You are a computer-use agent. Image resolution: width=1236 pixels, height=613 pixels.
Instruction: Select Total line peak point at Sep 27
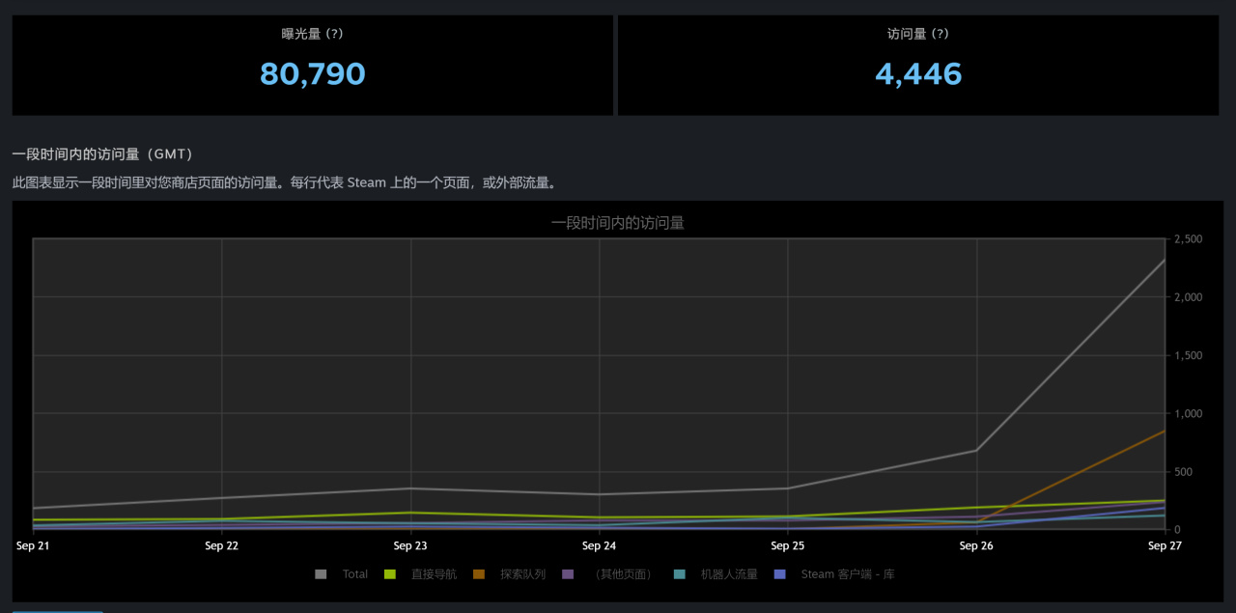1165,260
